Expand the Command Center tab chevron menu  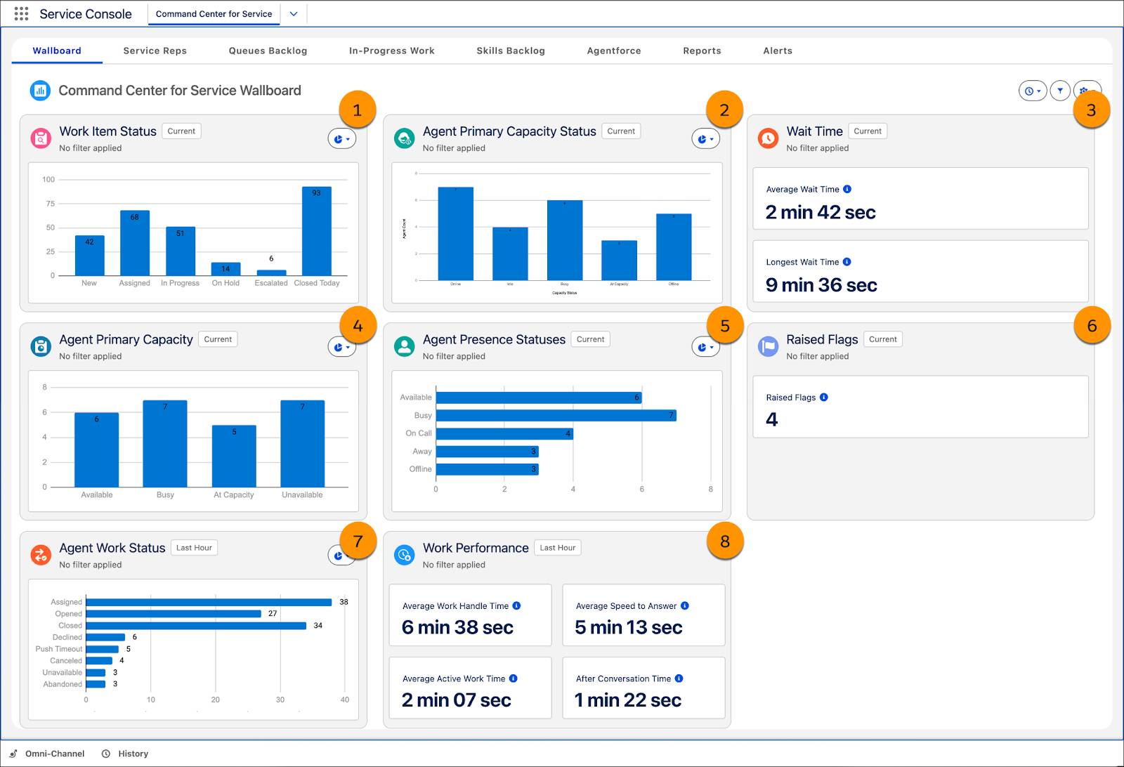click(294, 13)
